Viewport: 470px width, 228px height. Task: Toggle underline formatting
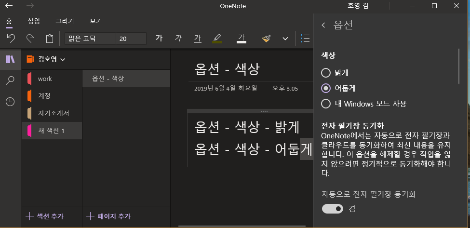[x=198, y=39]
